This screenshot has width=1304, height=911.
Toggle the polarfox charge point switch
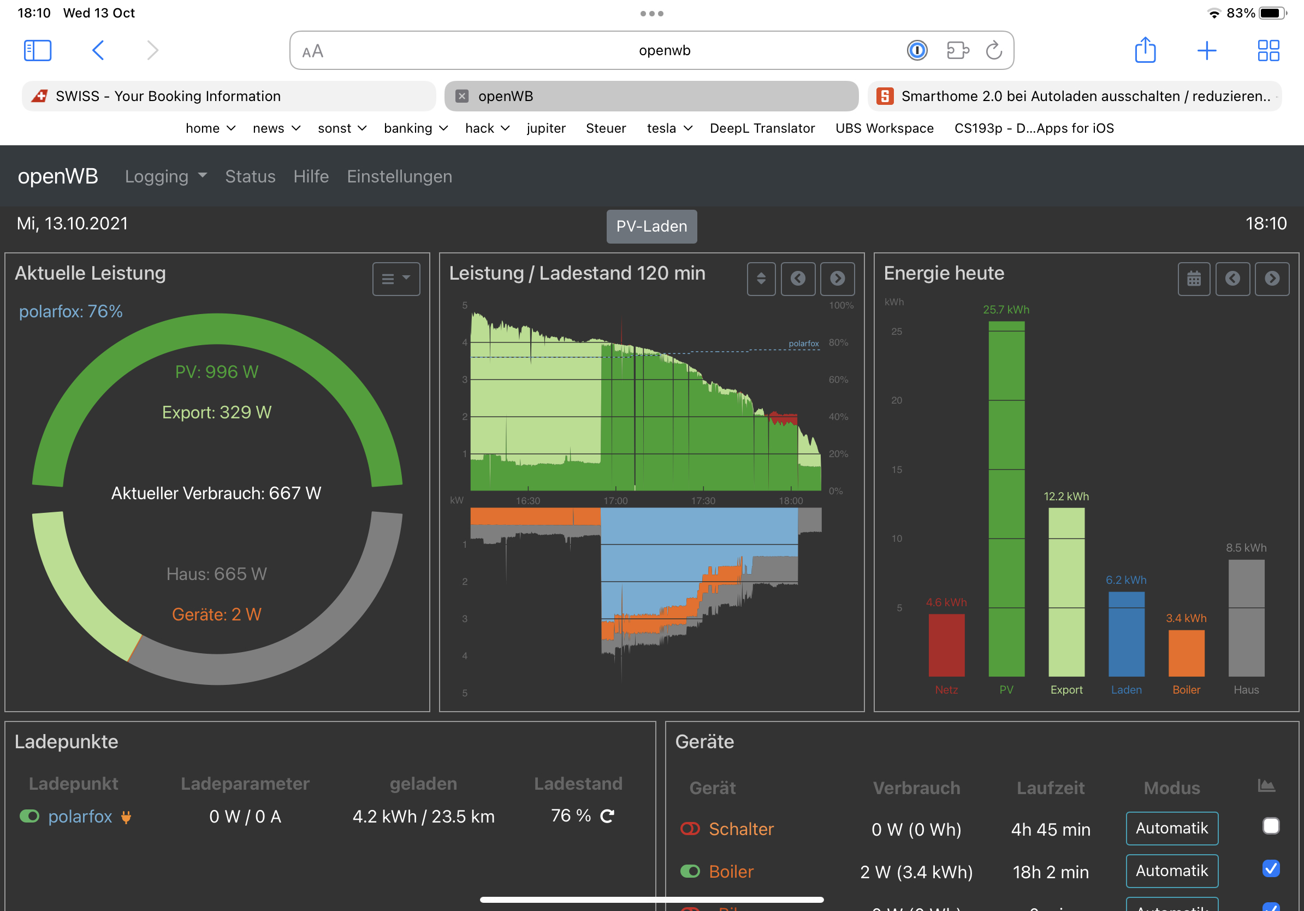(29, 816)
